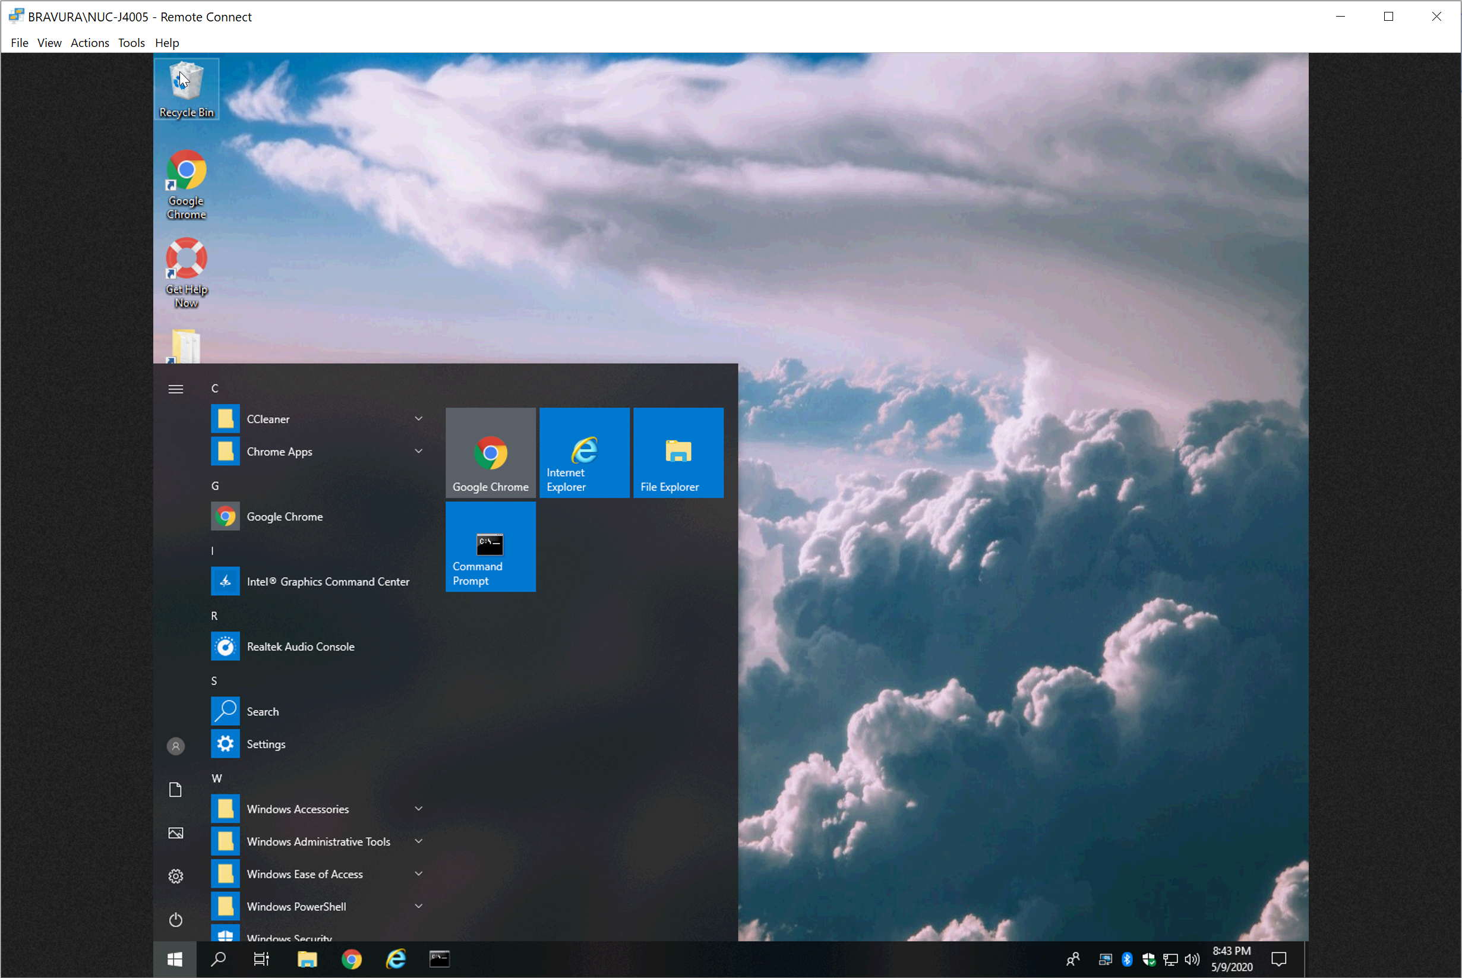This screenshot has width=1462, height=978.
Task: Click the People icon in system tray
Action: click(1073, 960)
